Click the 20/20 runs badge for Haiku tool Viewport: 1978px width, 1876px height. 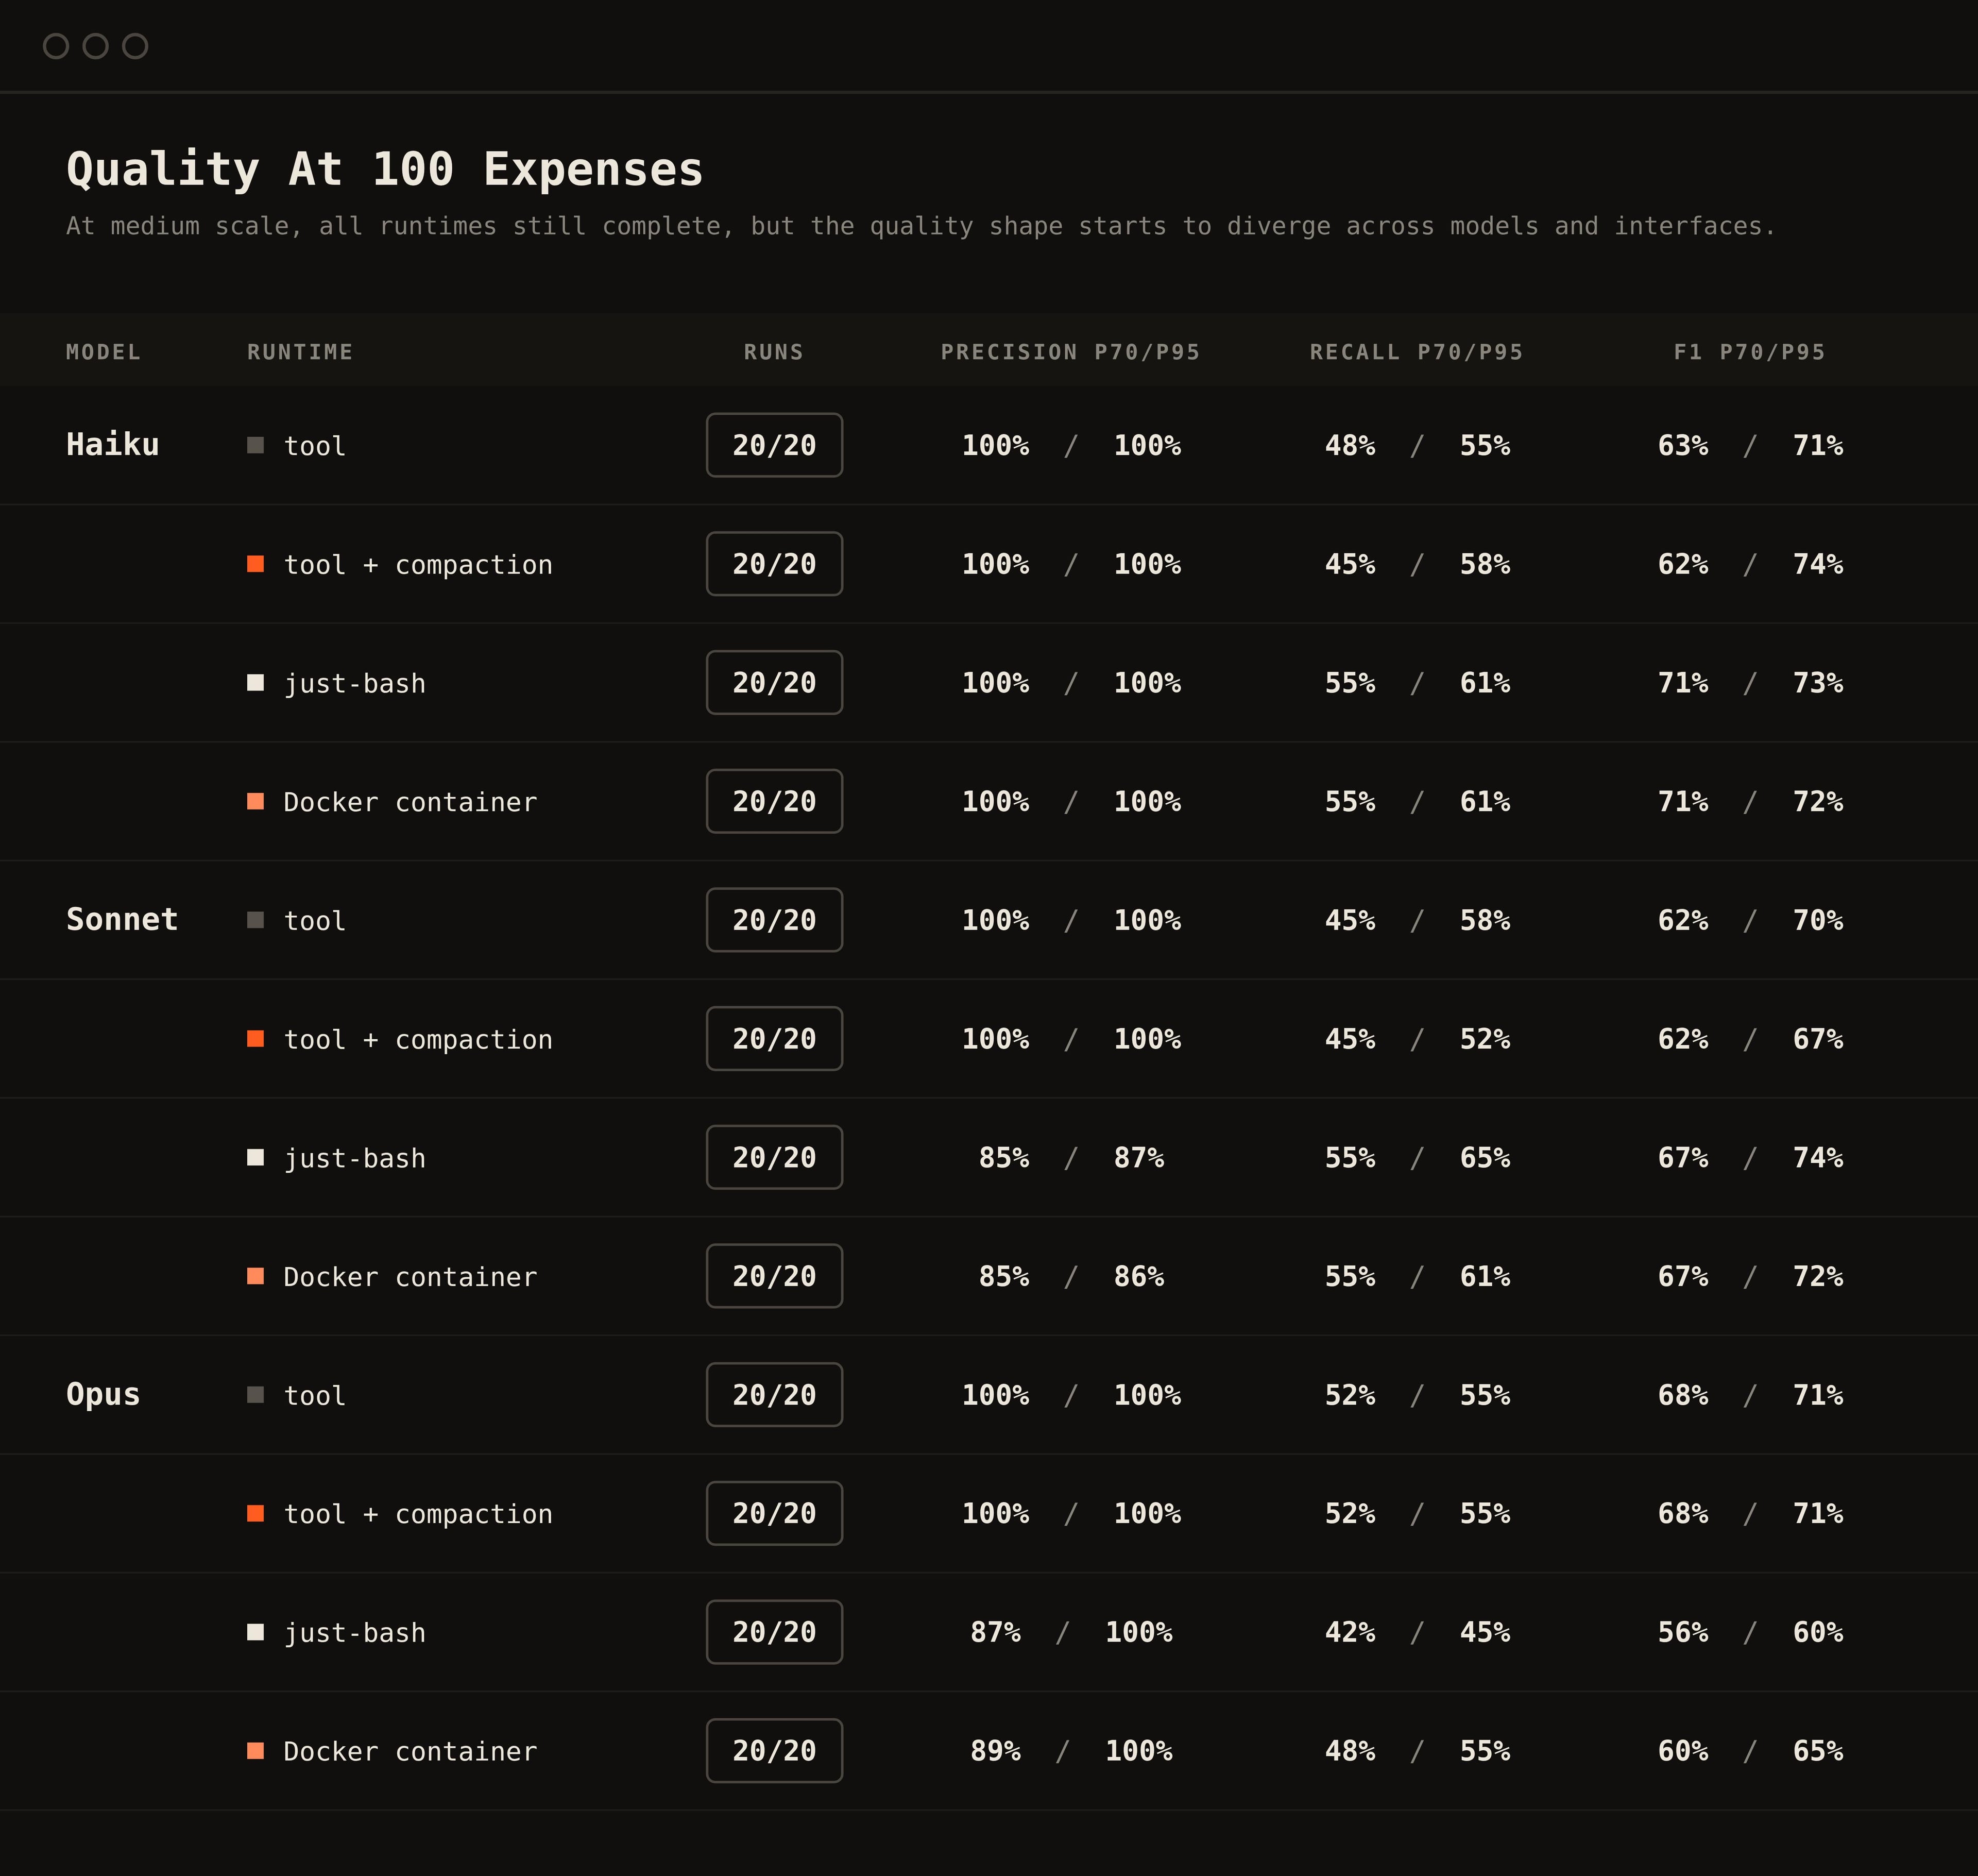(775, 445)
